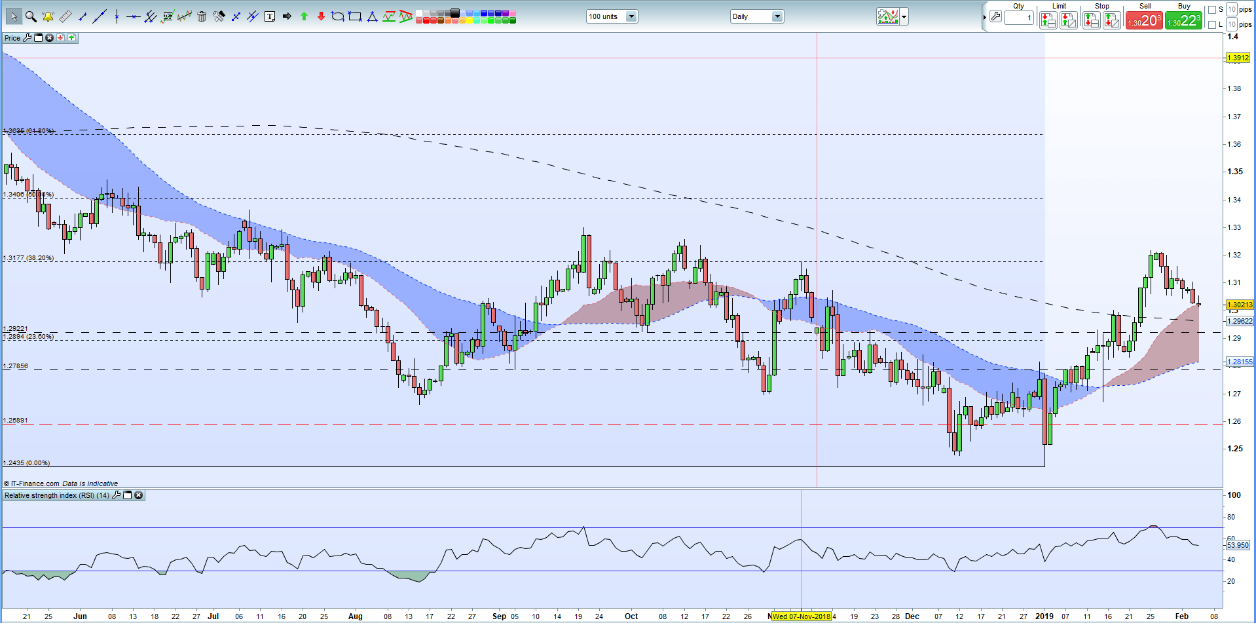Click the Relative strength index (RSI) label

click(x=57, y=495)
